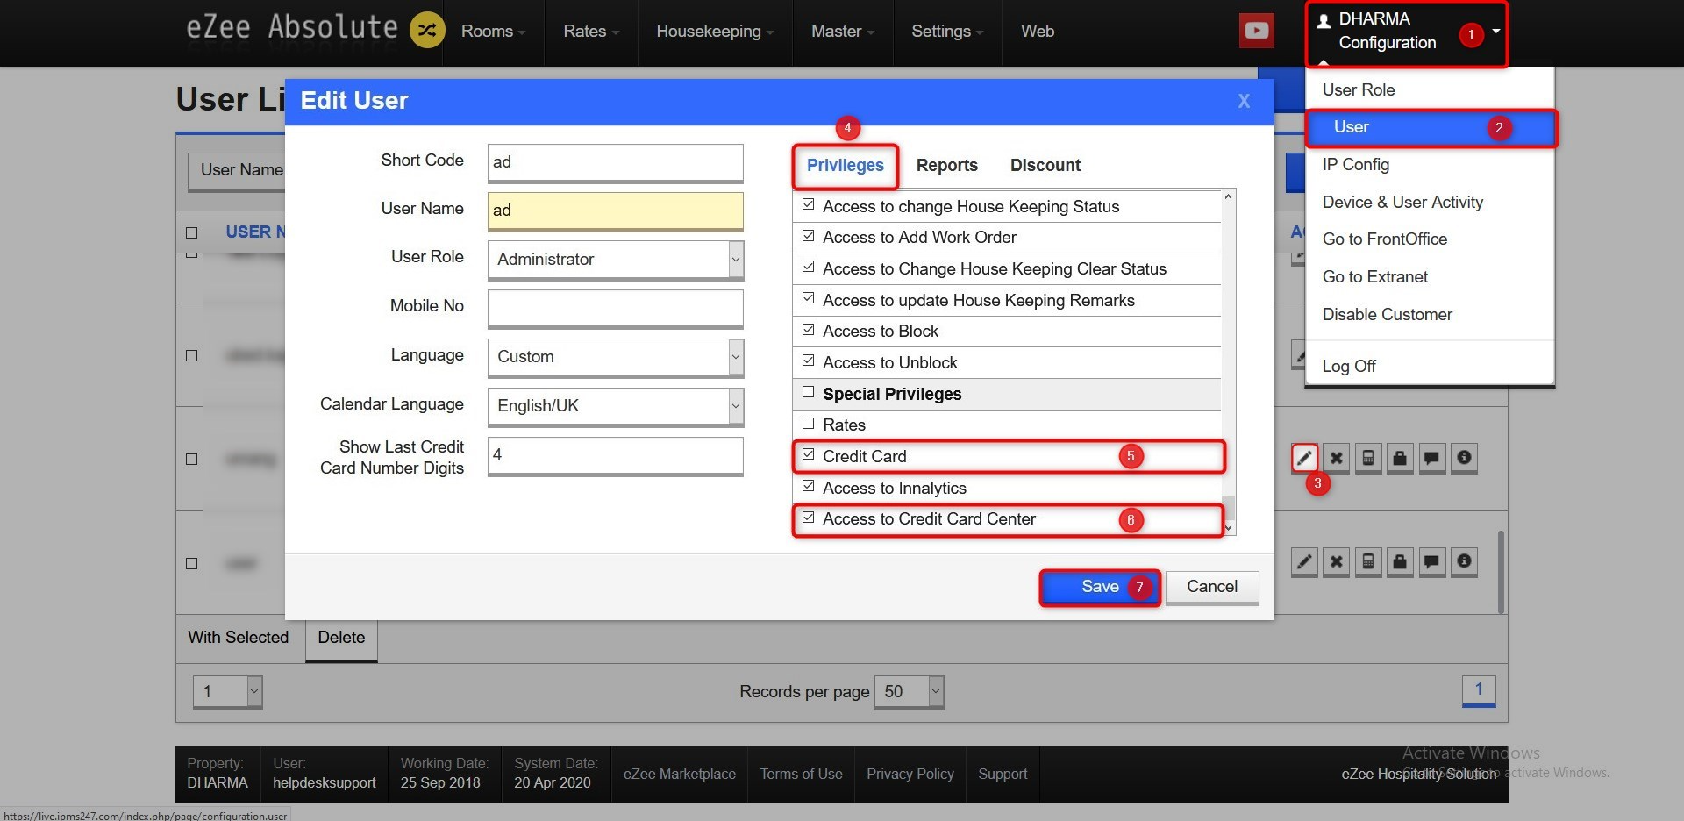Enable the Rates privilege checkbox
The height and width of the screenshot is (821, 1684).
pos(808,424)
